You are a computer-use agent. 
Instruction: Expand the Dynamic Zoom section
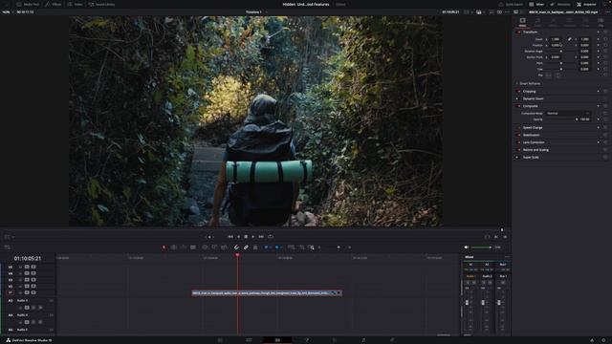tap(534, 98)
